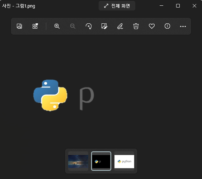Select the draw pen markup tool
This screenshot has height=179, width=202.
pos(120,26)
